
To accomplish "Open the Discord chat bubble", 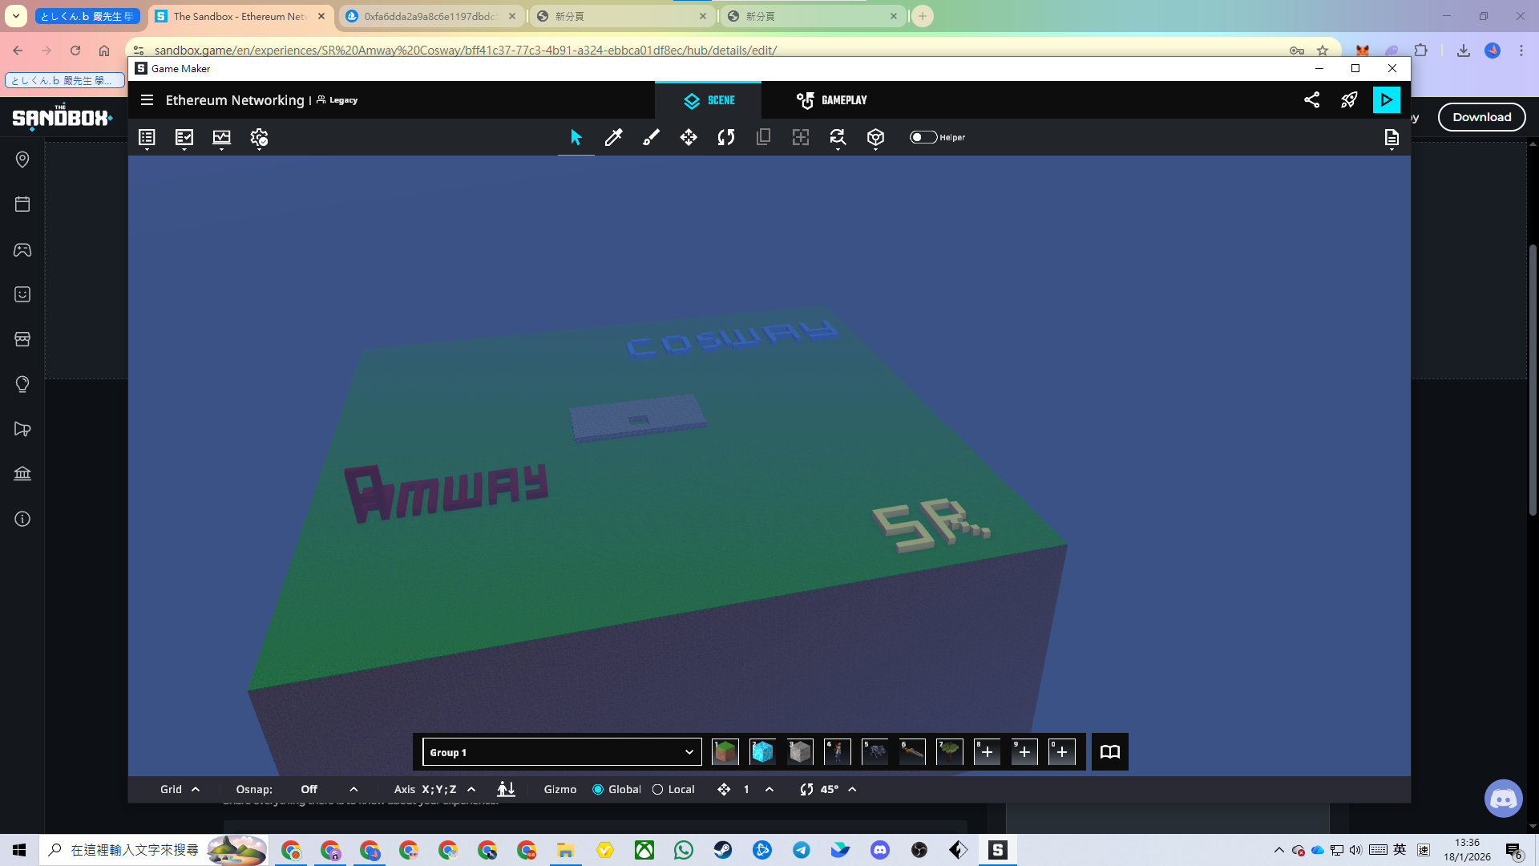I will tap(1504, 799).
